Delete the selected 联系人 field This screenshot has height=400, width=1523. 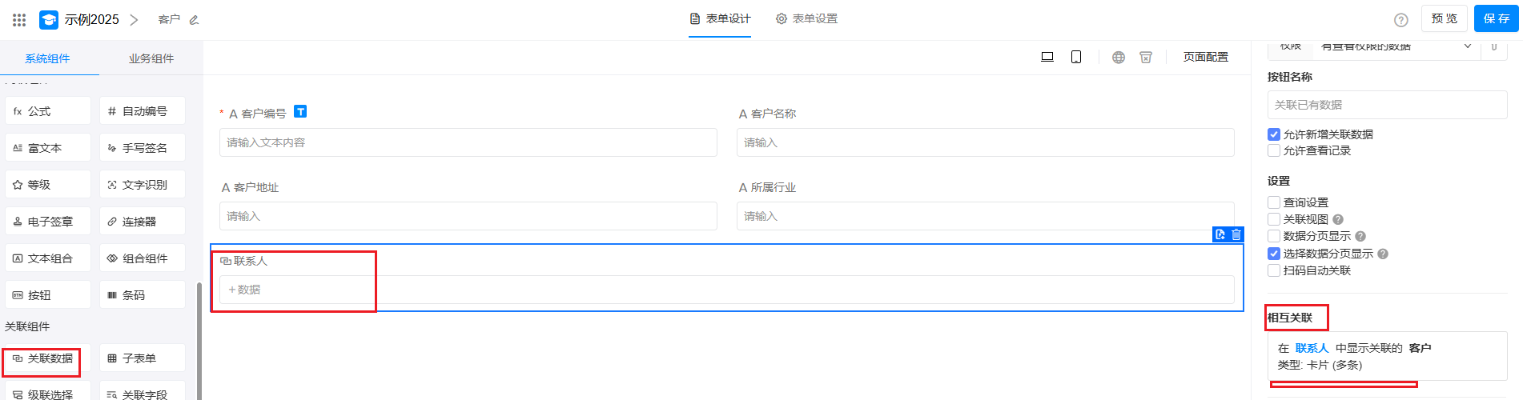coord(1236,234)
